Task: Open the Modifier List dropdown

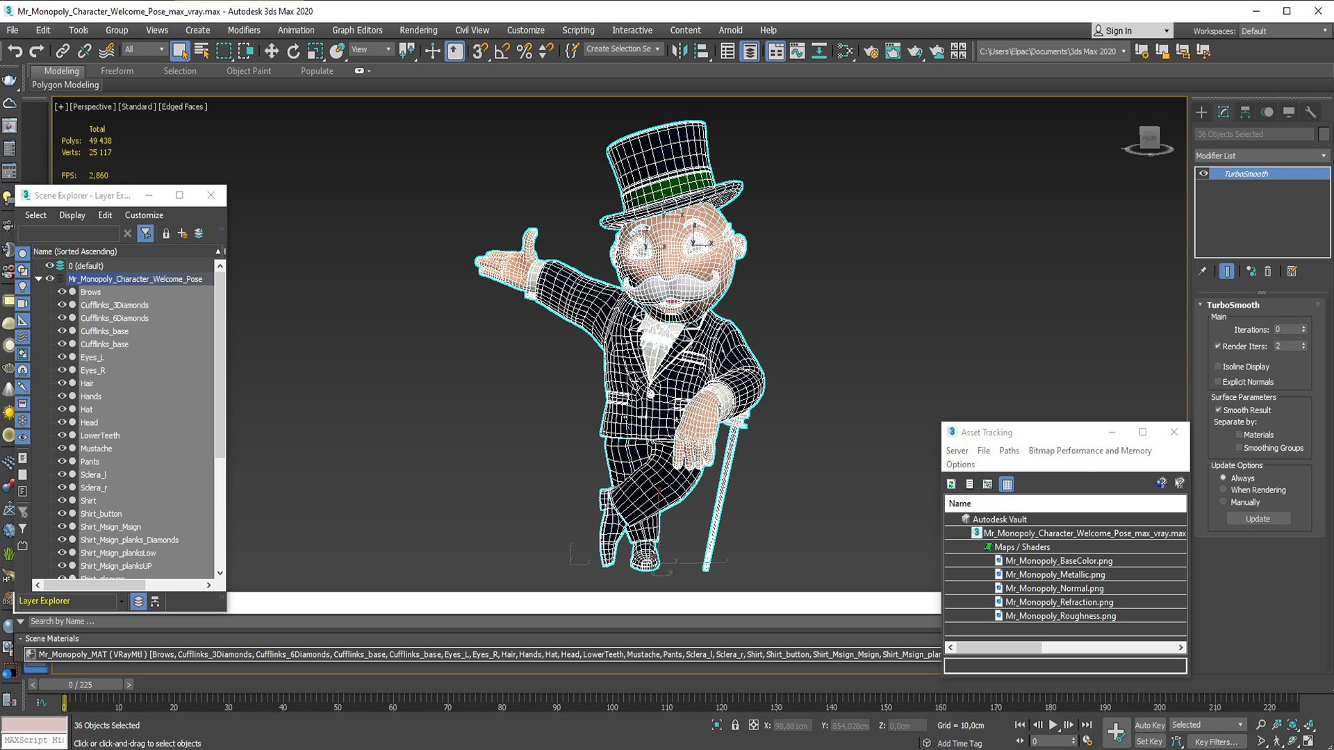Action: click(x=1261, y=156)
